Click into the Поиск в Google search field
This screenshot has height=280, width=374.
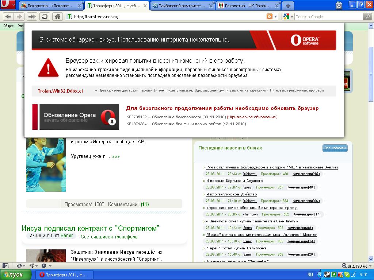[329, 17]
